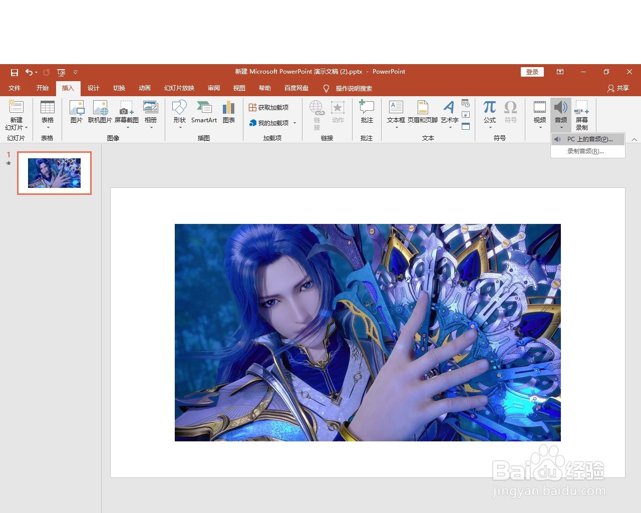Open the 形状 shapes gallery
Image resolution: width=641 pixels, height=513 pixels.
[179, 111]
